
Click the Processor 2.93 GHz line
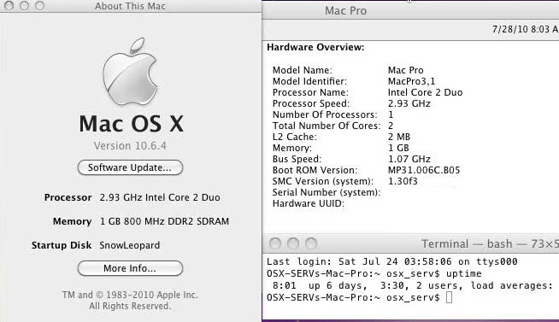[132, 197]
